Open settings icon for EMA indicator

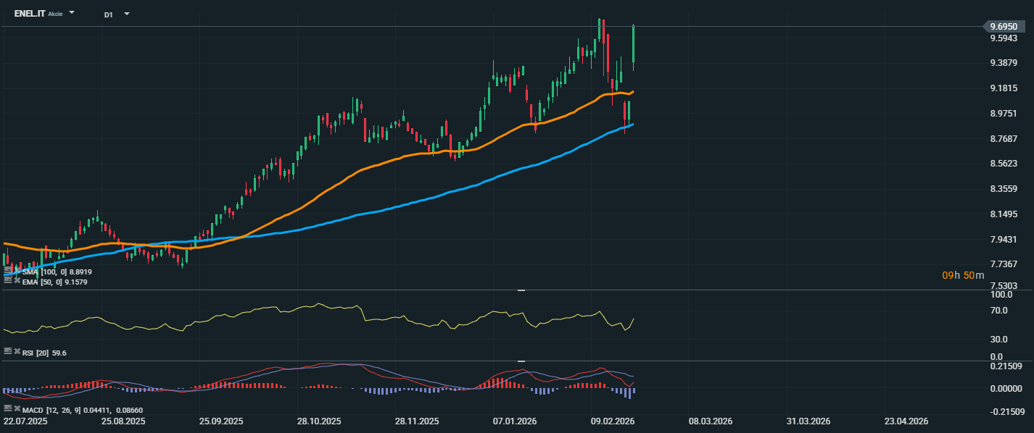click(x=7, y=282)
